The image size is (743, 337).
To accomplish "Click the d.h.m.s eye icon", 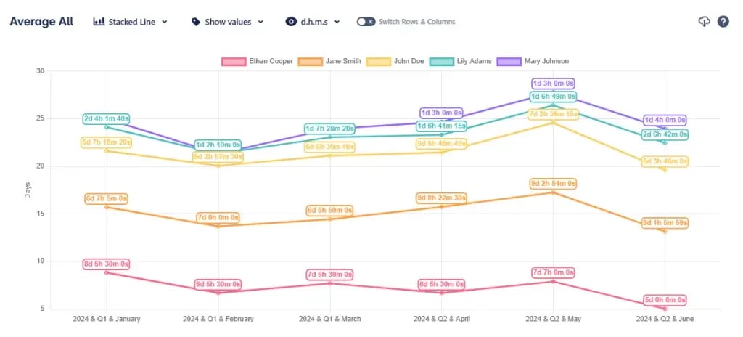I will tap(291, 22).
